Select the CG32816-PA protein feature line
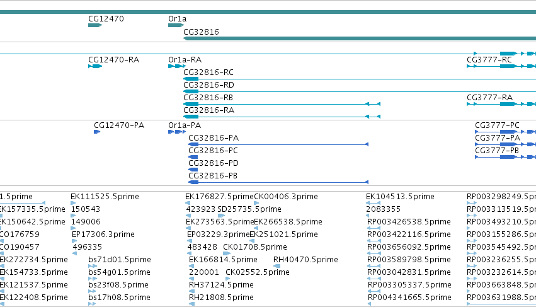Image resolution: width=536 pixels, height=307 pixels. (278, 144)
